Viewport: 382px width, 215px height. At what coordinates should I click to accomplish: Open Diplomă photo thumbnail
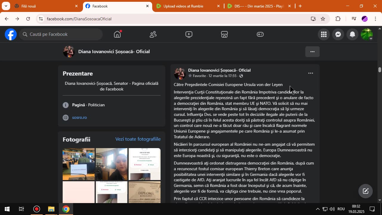pos(144,192)
